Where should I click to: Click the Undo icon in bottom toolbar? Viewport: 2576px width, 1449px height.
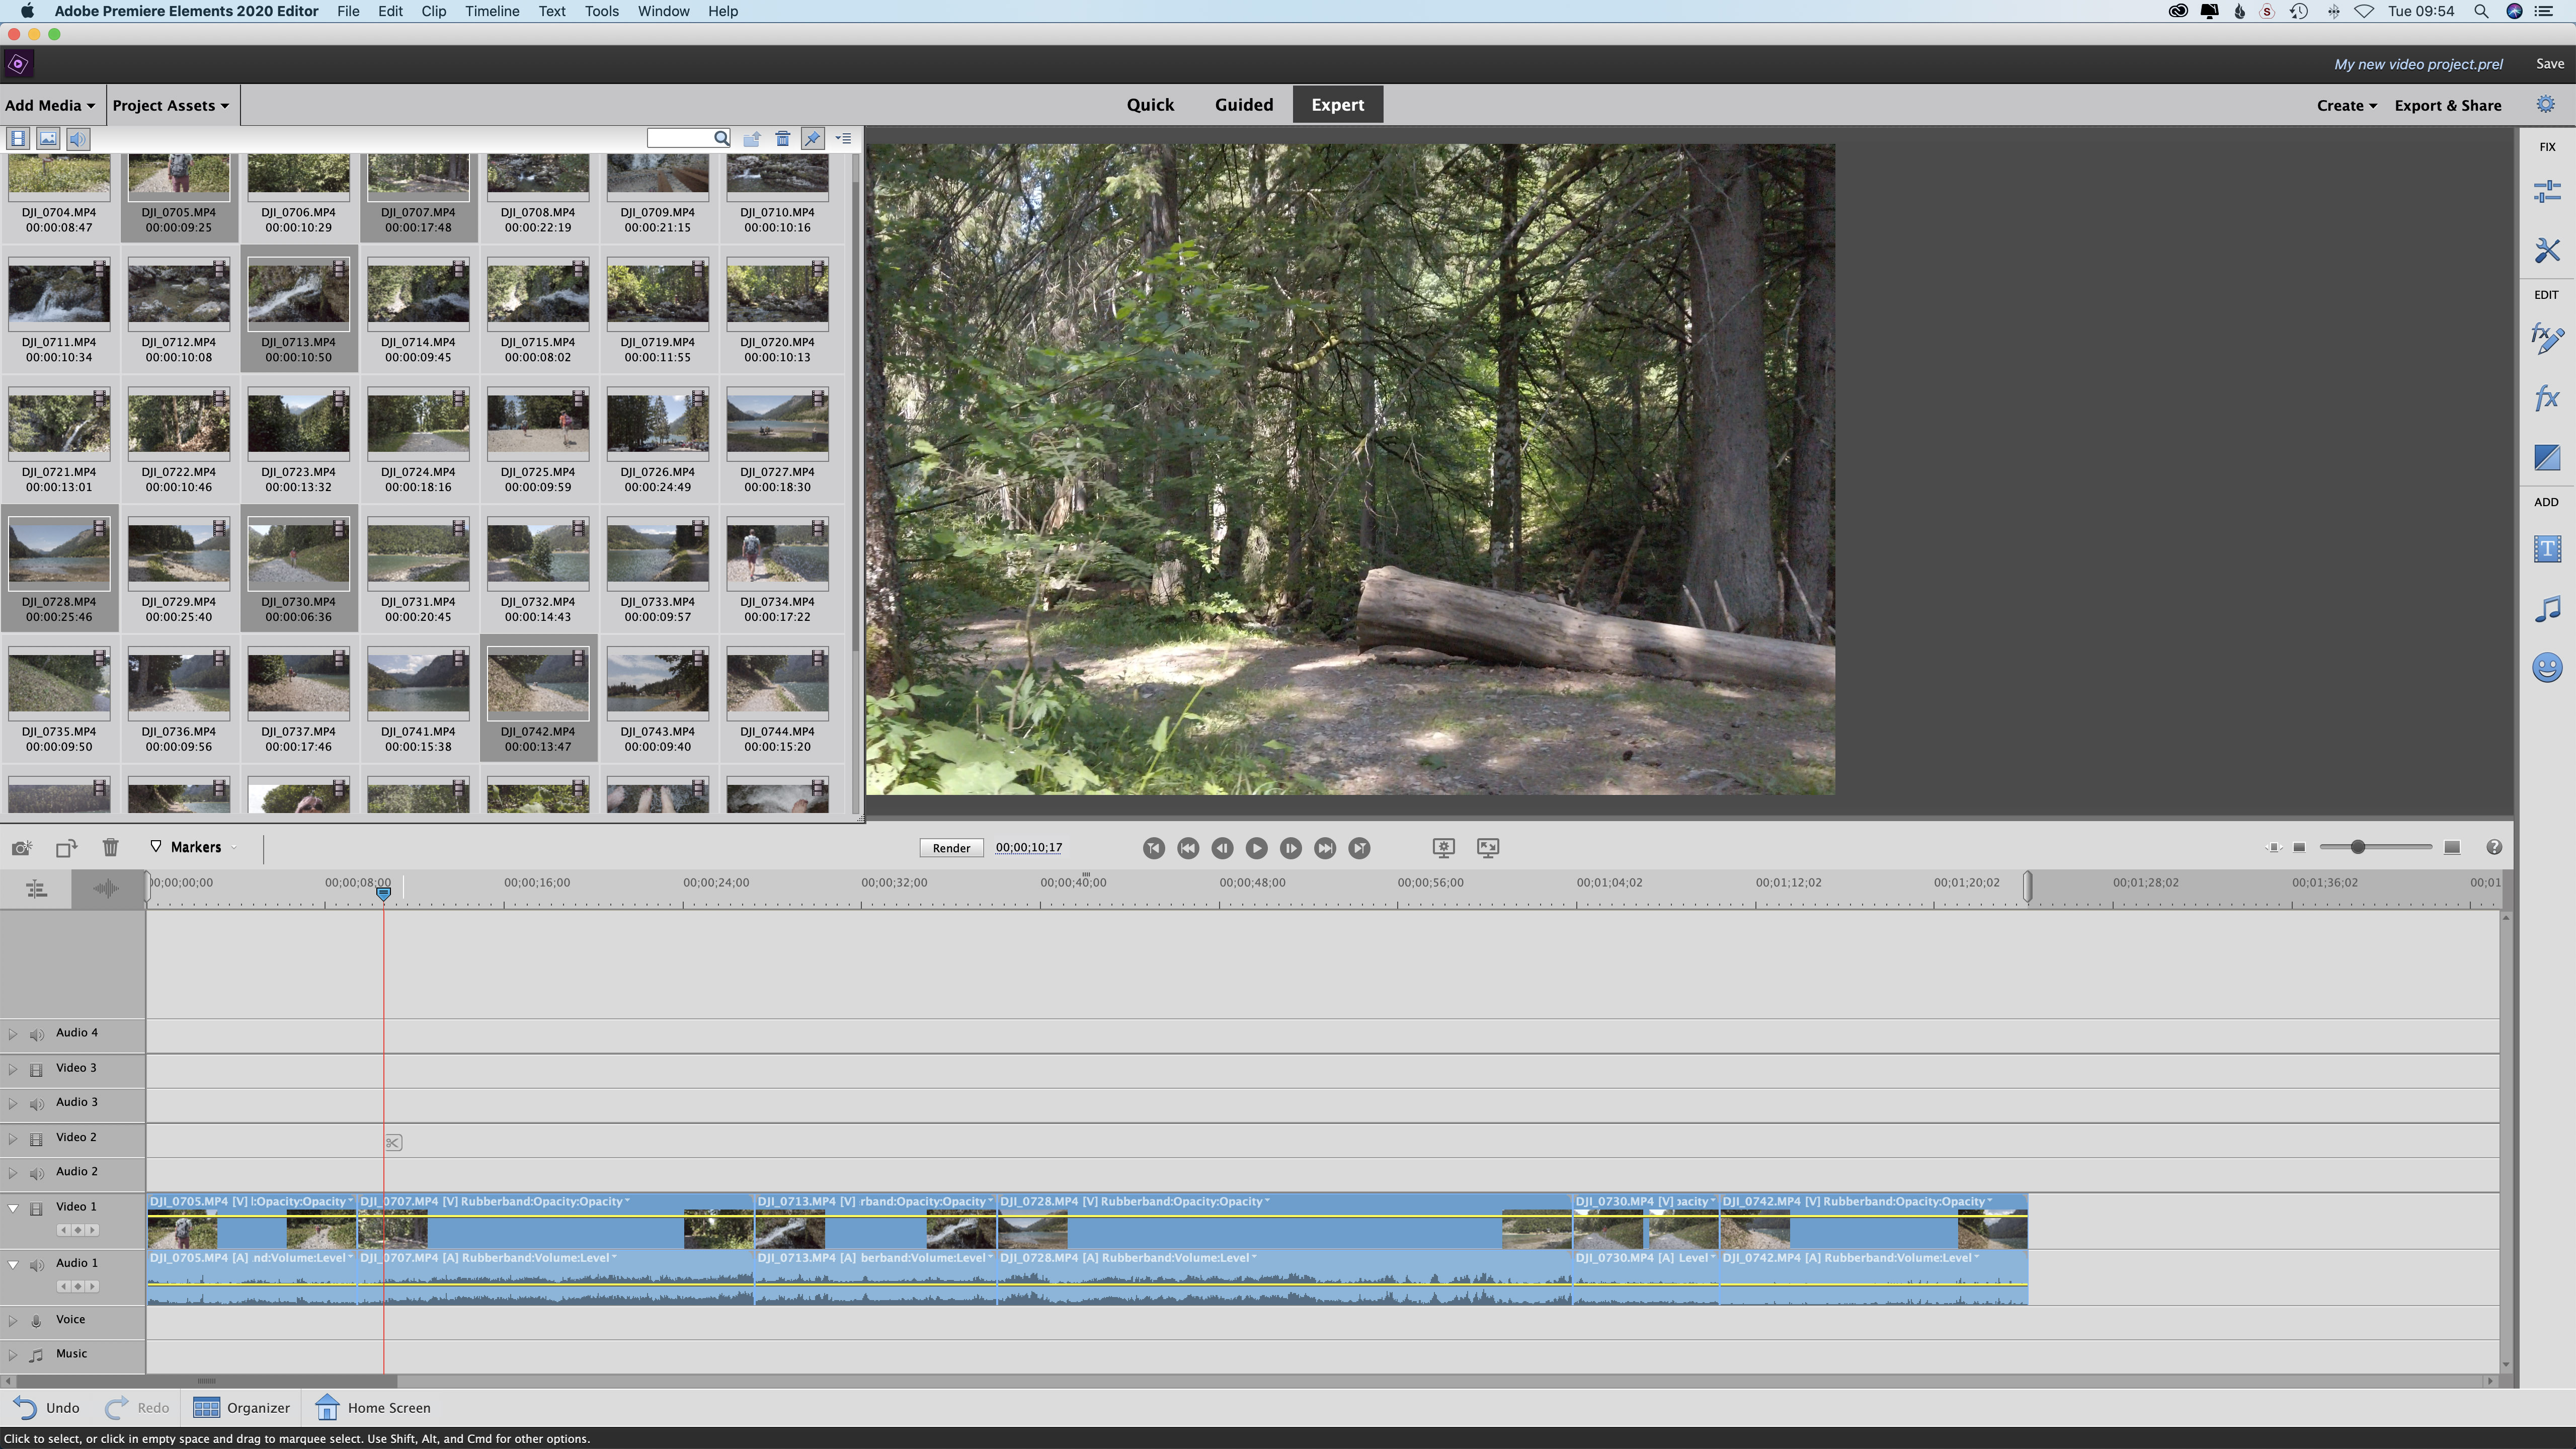[25, 1407]
